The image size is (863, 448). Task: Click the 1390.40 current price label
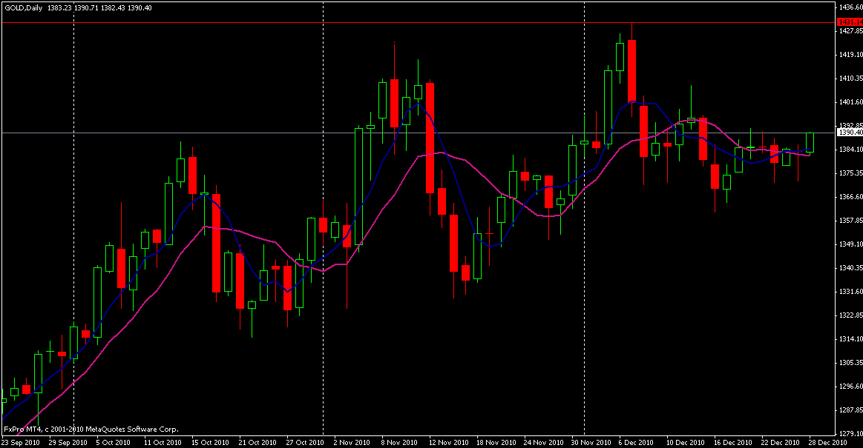[850, 133]
